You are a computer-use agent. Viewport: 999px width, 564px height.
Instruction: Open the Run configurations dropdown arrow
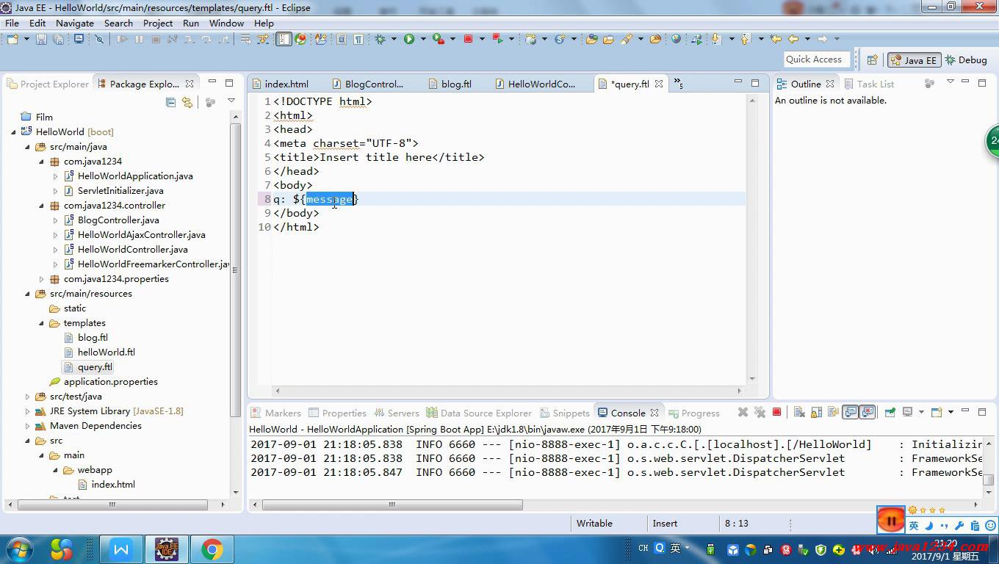[x=423, y=39]
